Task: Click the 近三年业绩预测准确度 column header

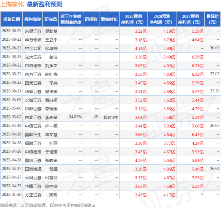Action: (x=71, y=19)
